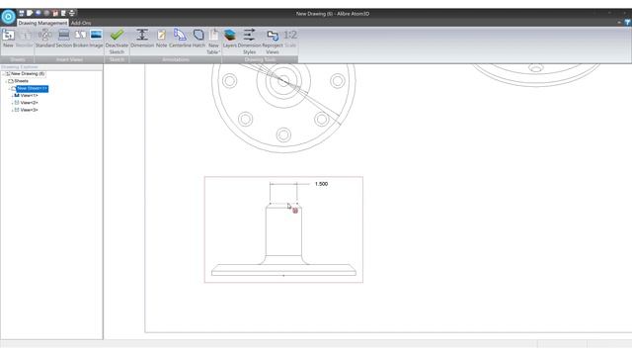Viewport: 632px width, 356px height.
Task: Open the New Table dropdown
Action: click(213, 41)
